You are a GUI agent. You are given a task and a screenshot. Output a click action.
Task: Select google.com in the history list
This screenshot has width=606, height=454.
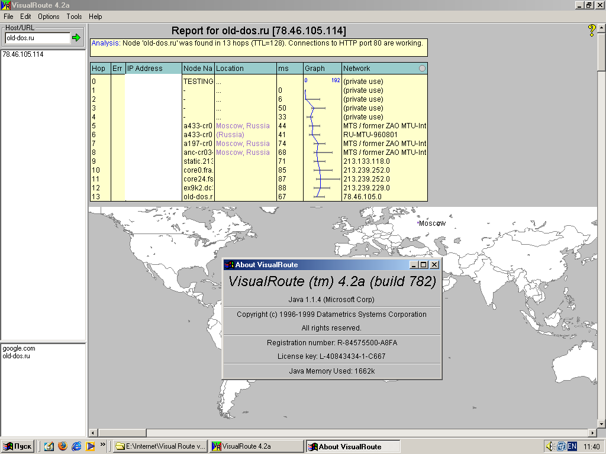19,349
